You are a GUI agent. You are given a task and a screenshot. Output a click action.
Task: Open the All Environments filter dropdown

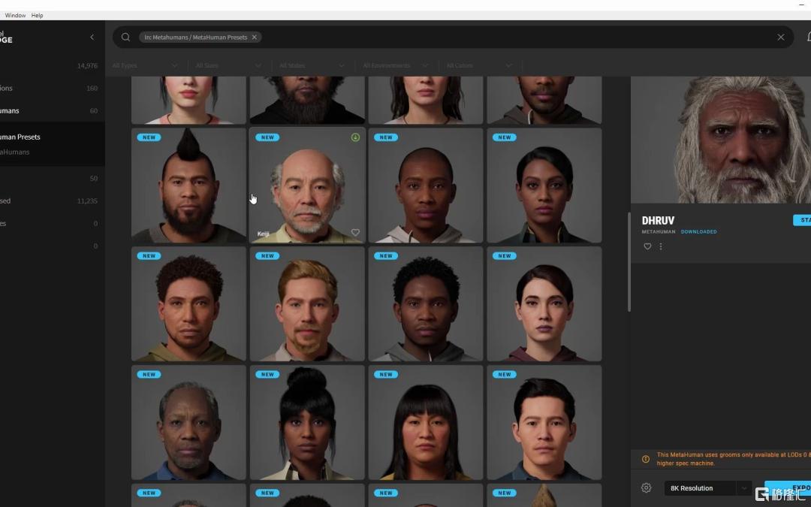[x=396, y=65]
